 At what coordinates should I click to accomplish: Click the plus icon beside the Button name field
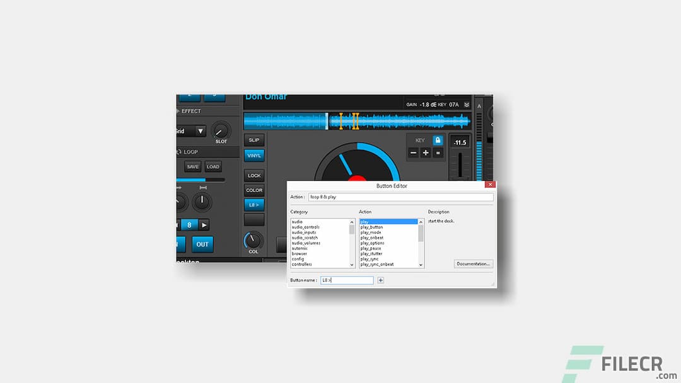tap(380, 280)
